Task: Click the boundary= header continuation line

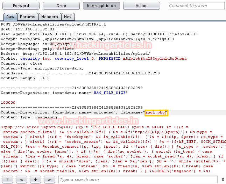Action: pos(80,73)
